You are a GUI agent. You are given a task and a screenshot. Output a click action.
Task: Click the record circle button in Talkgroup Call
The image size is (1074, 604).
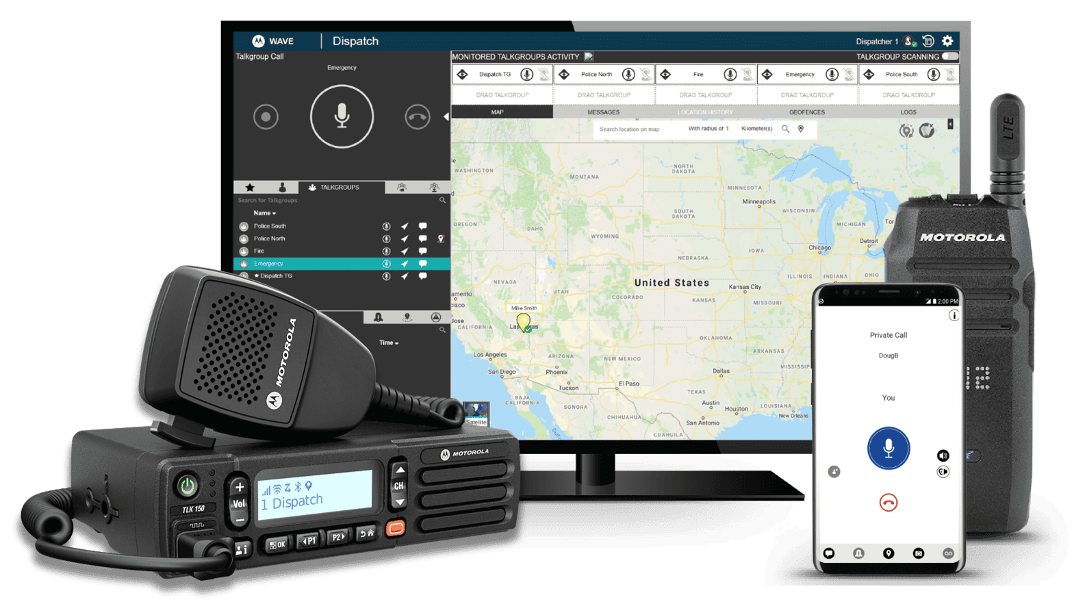point(266,117)
